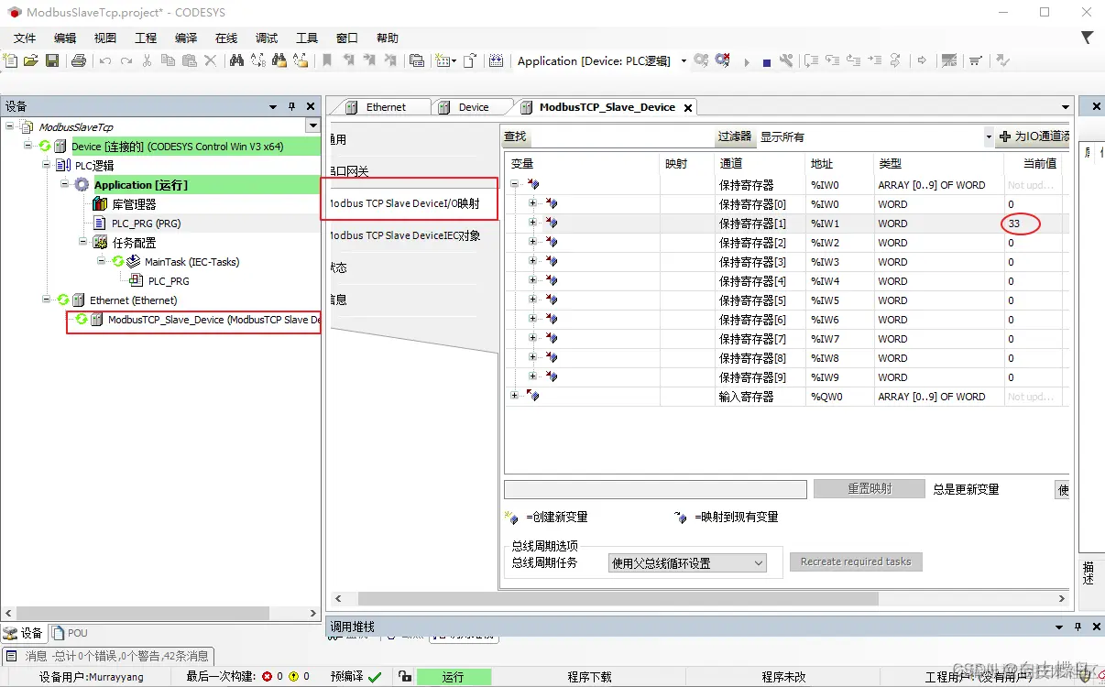The width and height of the screenshot is (1105, 687).
Task: Click the filter funnel icon at top right
Action: (x=1088, y=38)
